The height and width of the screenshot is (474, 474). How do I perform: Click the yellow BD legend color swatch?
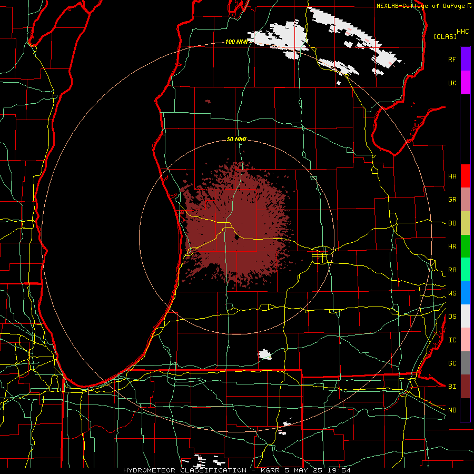click(465, 223)
